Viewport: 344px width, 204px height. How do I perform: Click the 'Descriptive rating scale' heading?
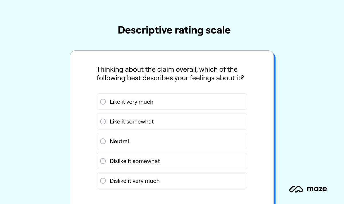[174, 30]
